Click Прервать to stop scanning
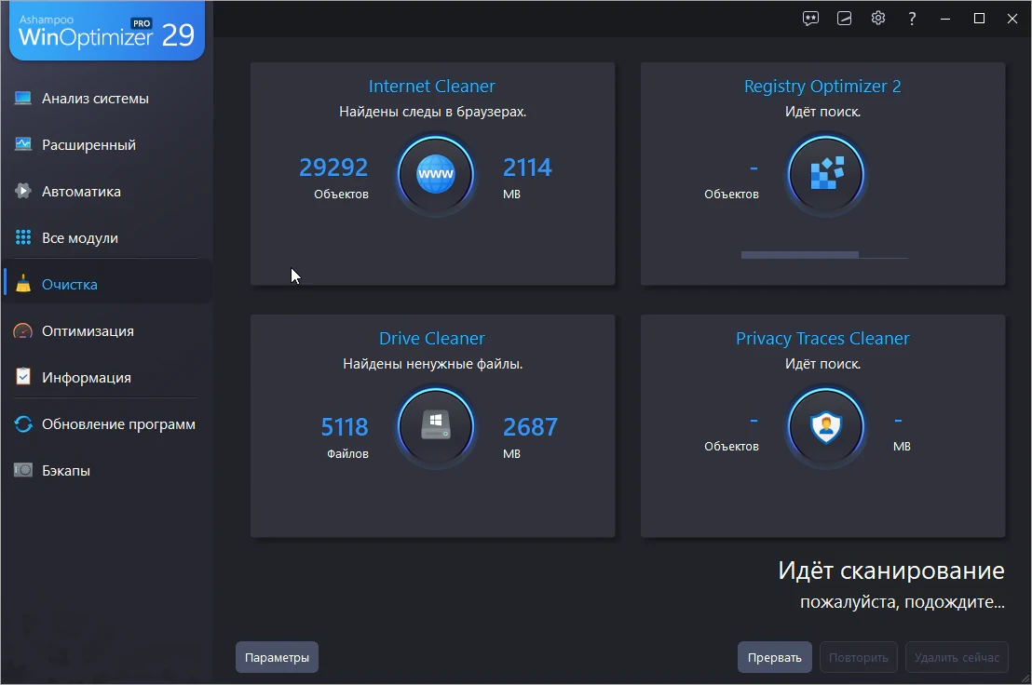1032x685 pixels. point(775,657)
